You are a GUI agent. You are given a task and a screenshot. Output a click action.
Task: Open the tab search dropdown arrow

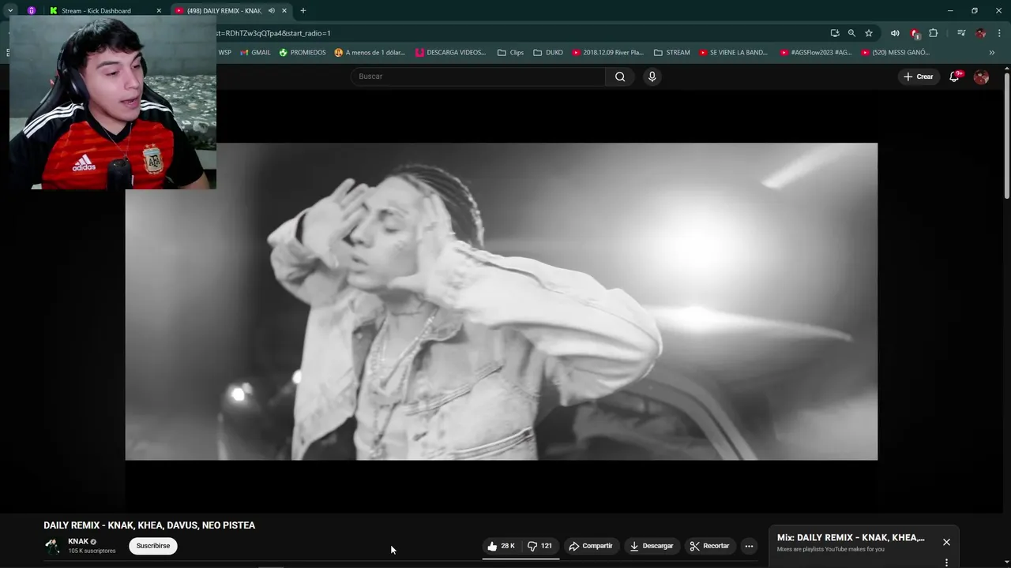tap(10, 10)
